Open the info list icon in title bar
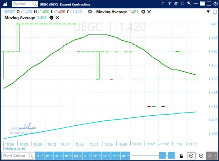This screenshot has height=161, width=219. (176, 4)
